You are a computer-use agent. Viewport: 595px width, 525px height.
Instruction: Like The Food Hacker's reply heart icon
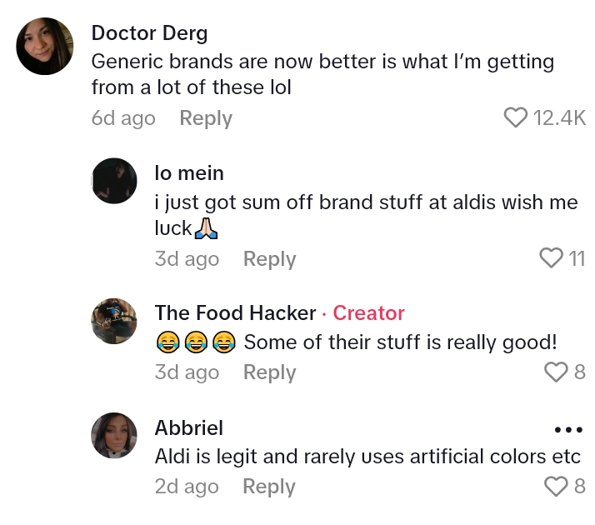coord(556,372)
